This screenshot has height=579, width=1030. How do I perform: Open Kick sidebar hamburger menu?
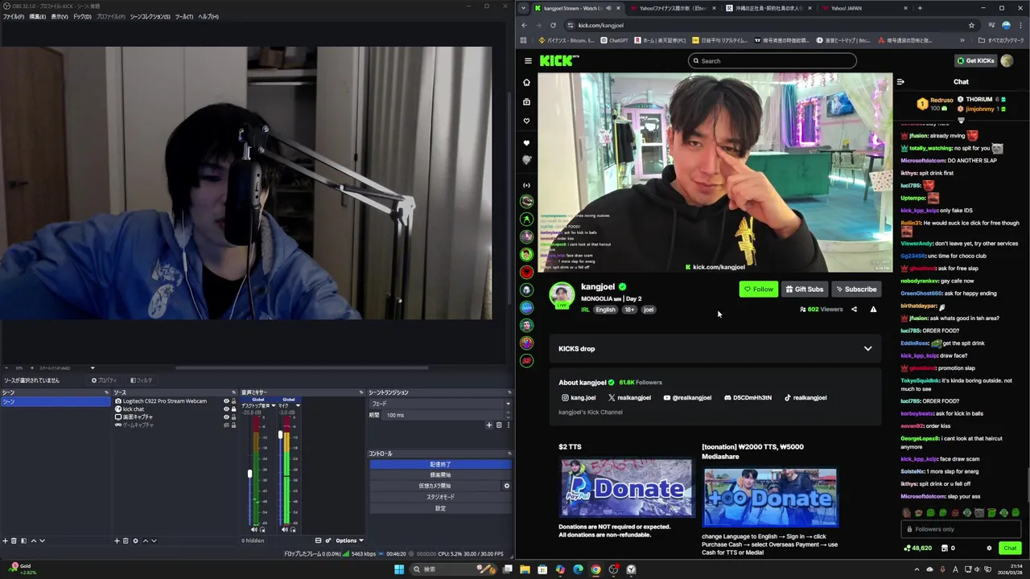[528, 60]
